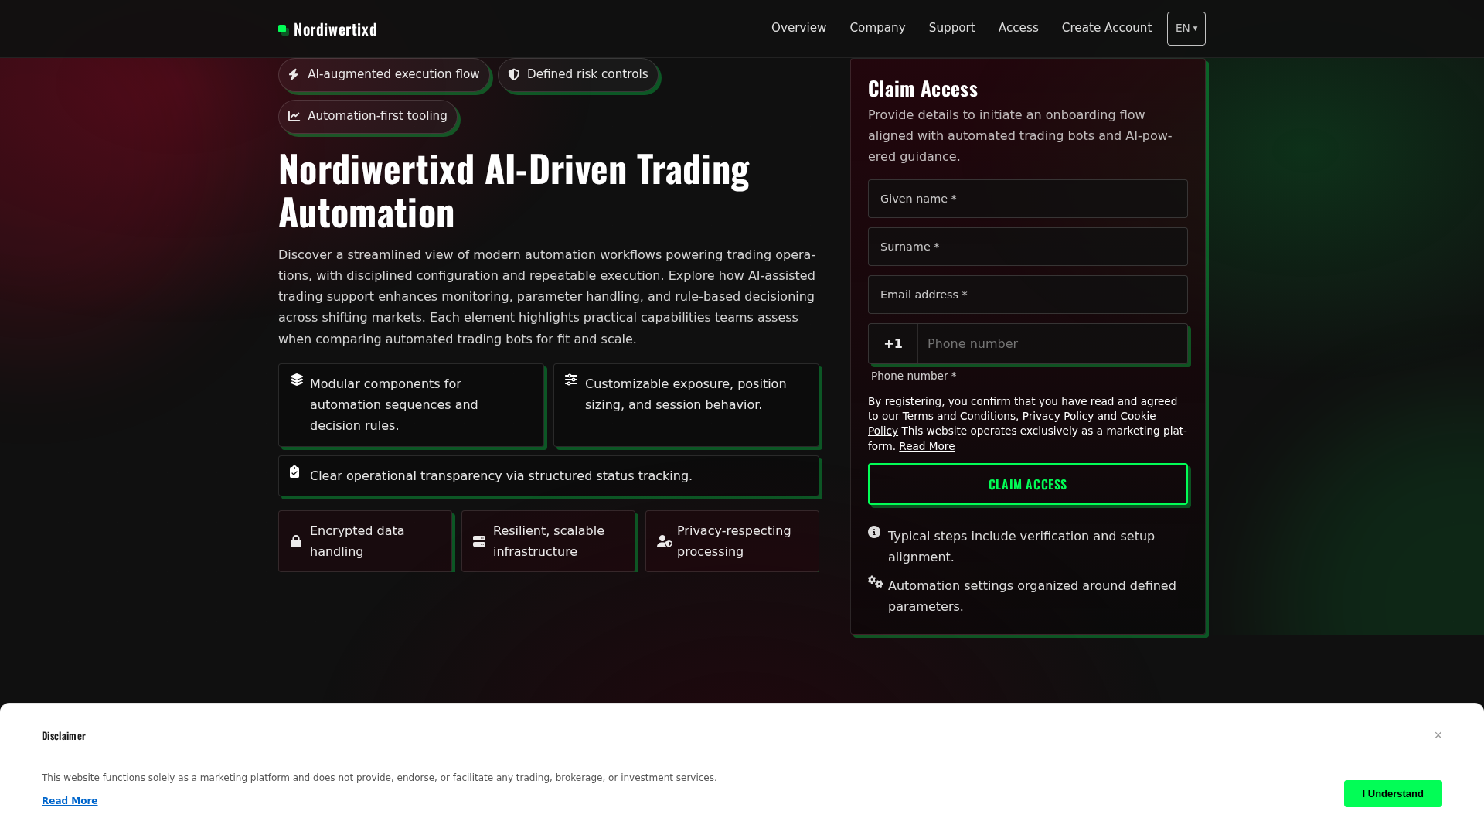Click the green Nordiwertixd logo square
This screenshot has width=1484, height=835.
(x=284, y=29)
